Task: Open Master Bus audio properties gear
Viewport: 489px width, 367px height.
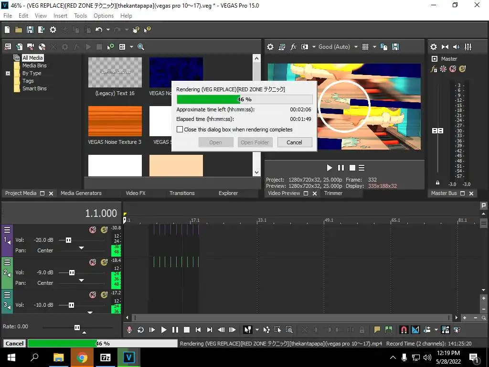Action: 434,47
